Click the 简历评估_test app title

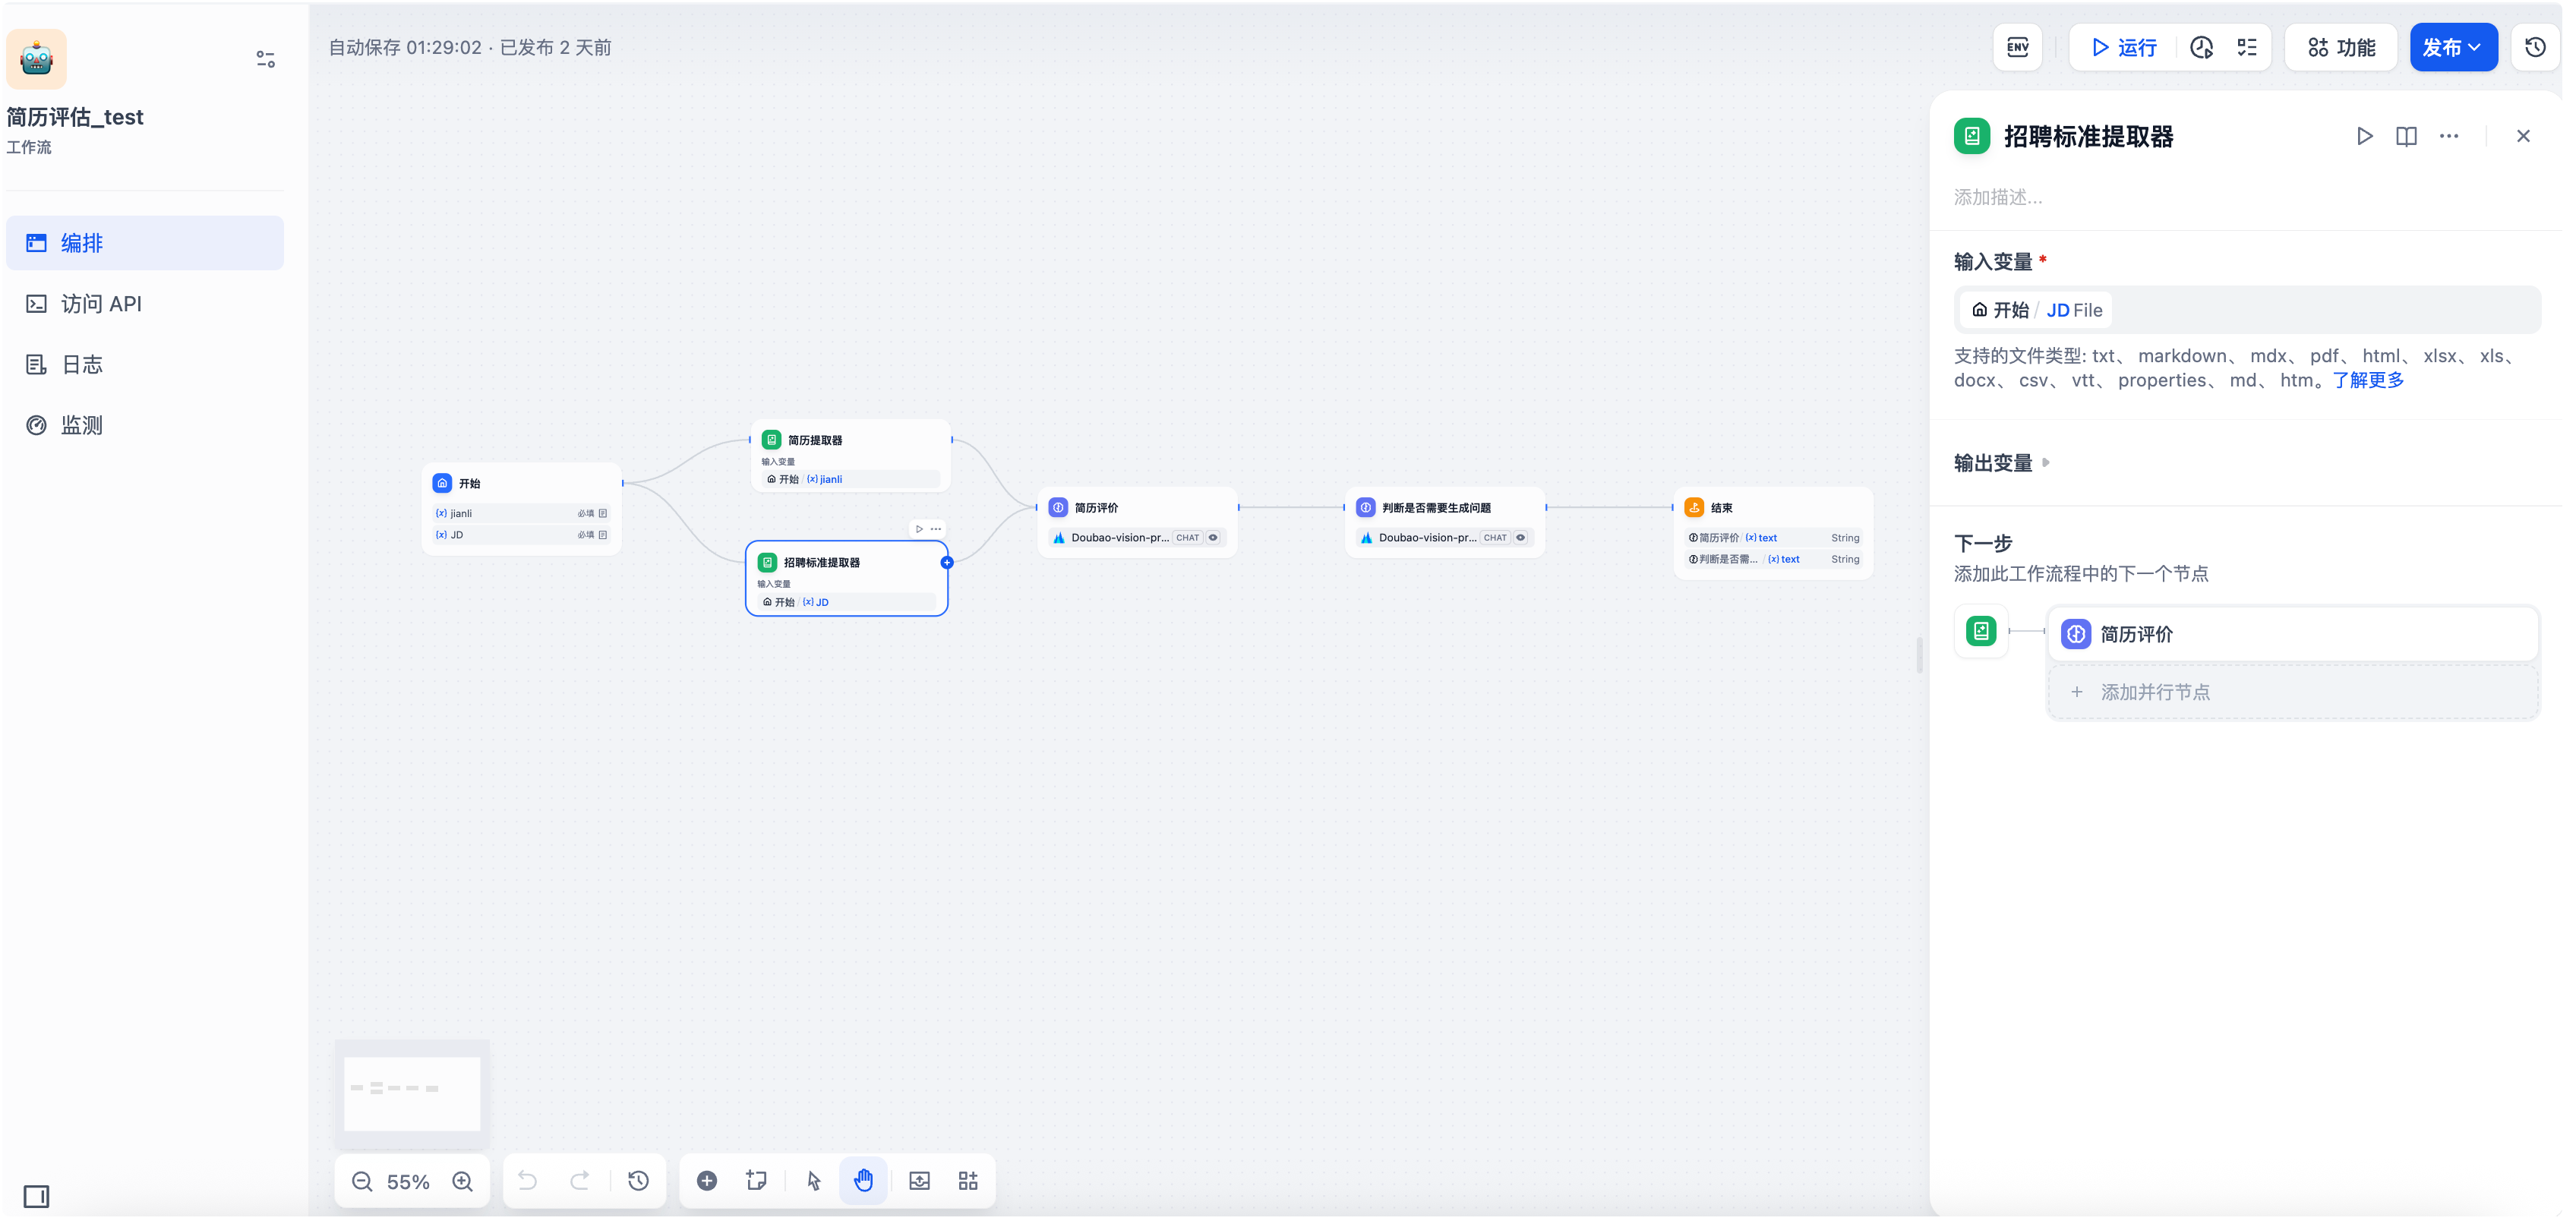(x=75, y=117)
